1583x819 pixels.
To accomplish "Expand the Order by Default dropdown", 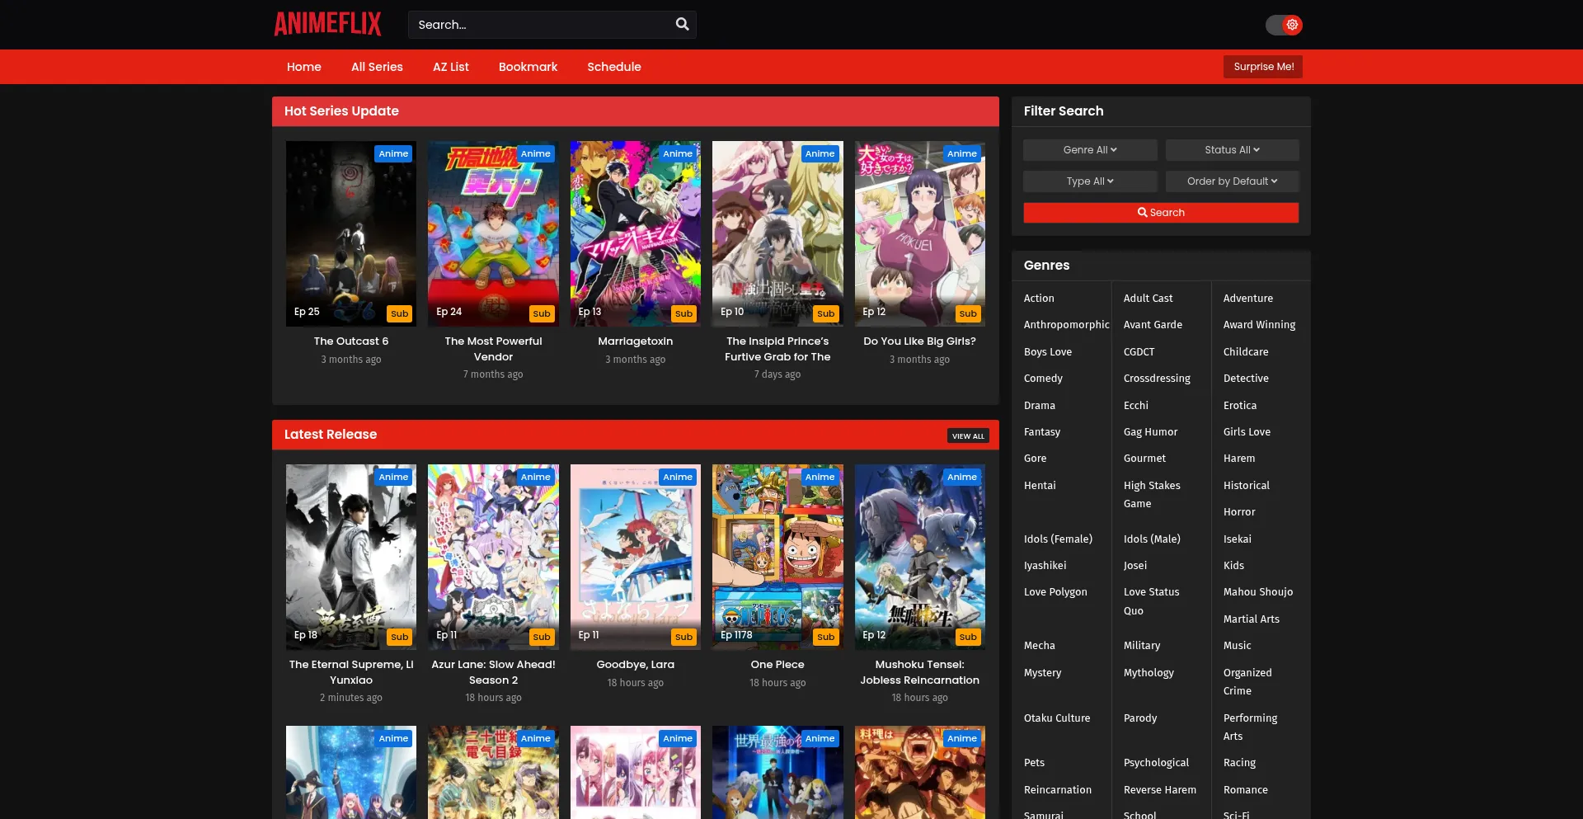I will tap(1232, 181).
